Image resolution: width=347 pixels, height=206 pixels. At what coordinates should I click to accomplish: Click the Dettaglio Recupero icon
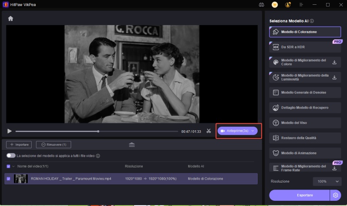coord(276,108)
